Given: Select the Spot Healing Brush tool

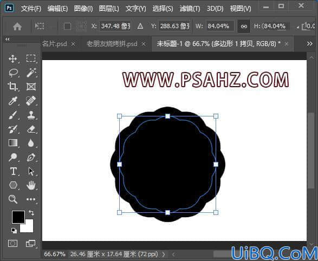Looking at the screenshot, I should point(31,101).
